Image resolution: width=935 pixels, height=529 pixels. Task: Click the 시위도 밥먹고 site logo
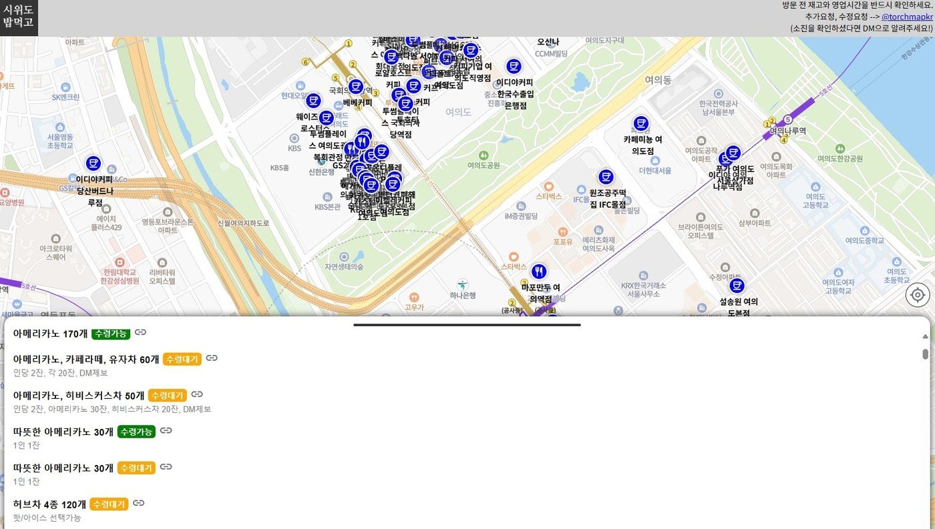click(x=19, y=18)
